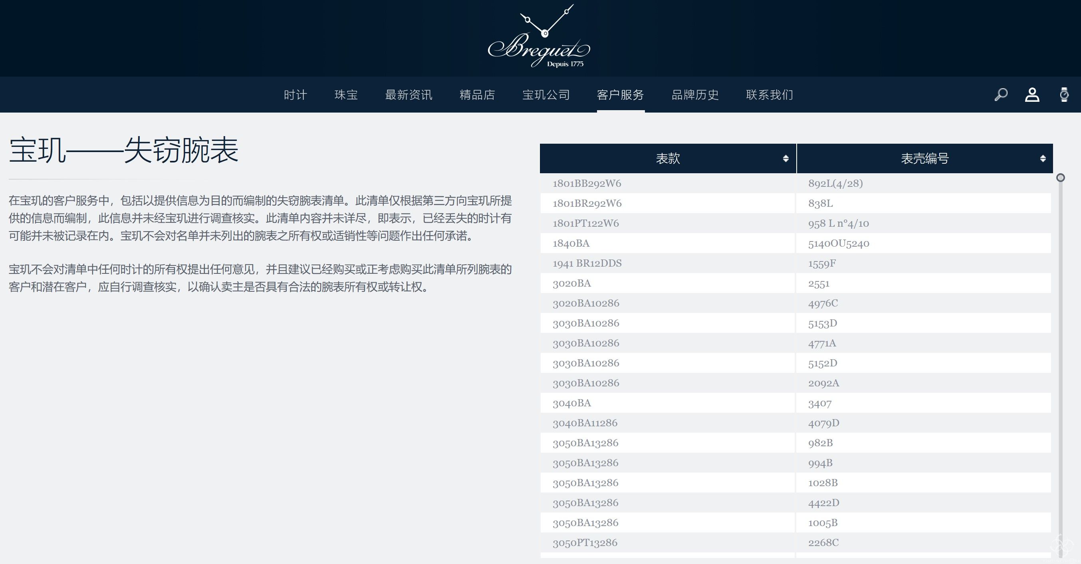Select the cell 3407

coord(924,403)
